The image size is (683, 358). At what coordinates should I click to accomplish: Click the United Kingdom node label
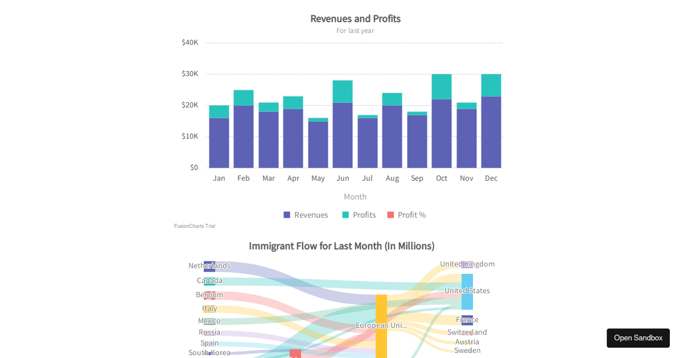(x=467, y=264)
